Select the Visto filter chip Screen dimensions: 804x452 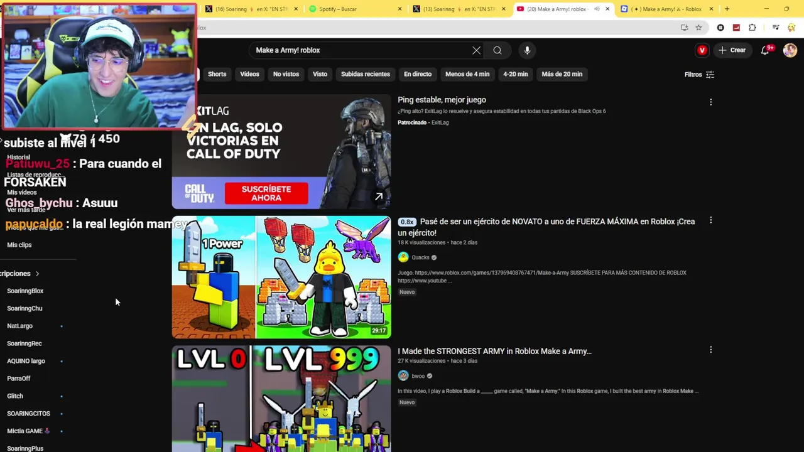(x=320, y=74)
